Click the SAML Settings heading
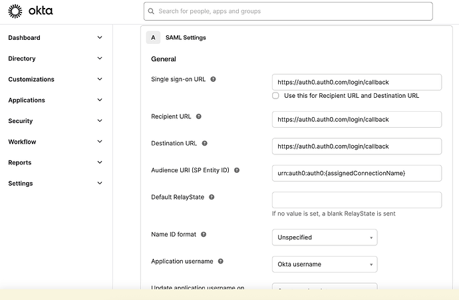459x300 pixels. (x=186, y=37)
